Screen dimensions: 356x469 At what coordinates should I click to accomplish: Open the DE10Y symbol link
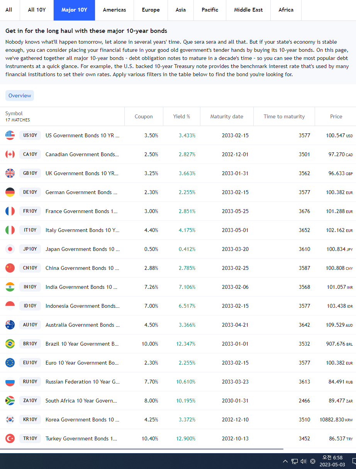coord(30,192)
